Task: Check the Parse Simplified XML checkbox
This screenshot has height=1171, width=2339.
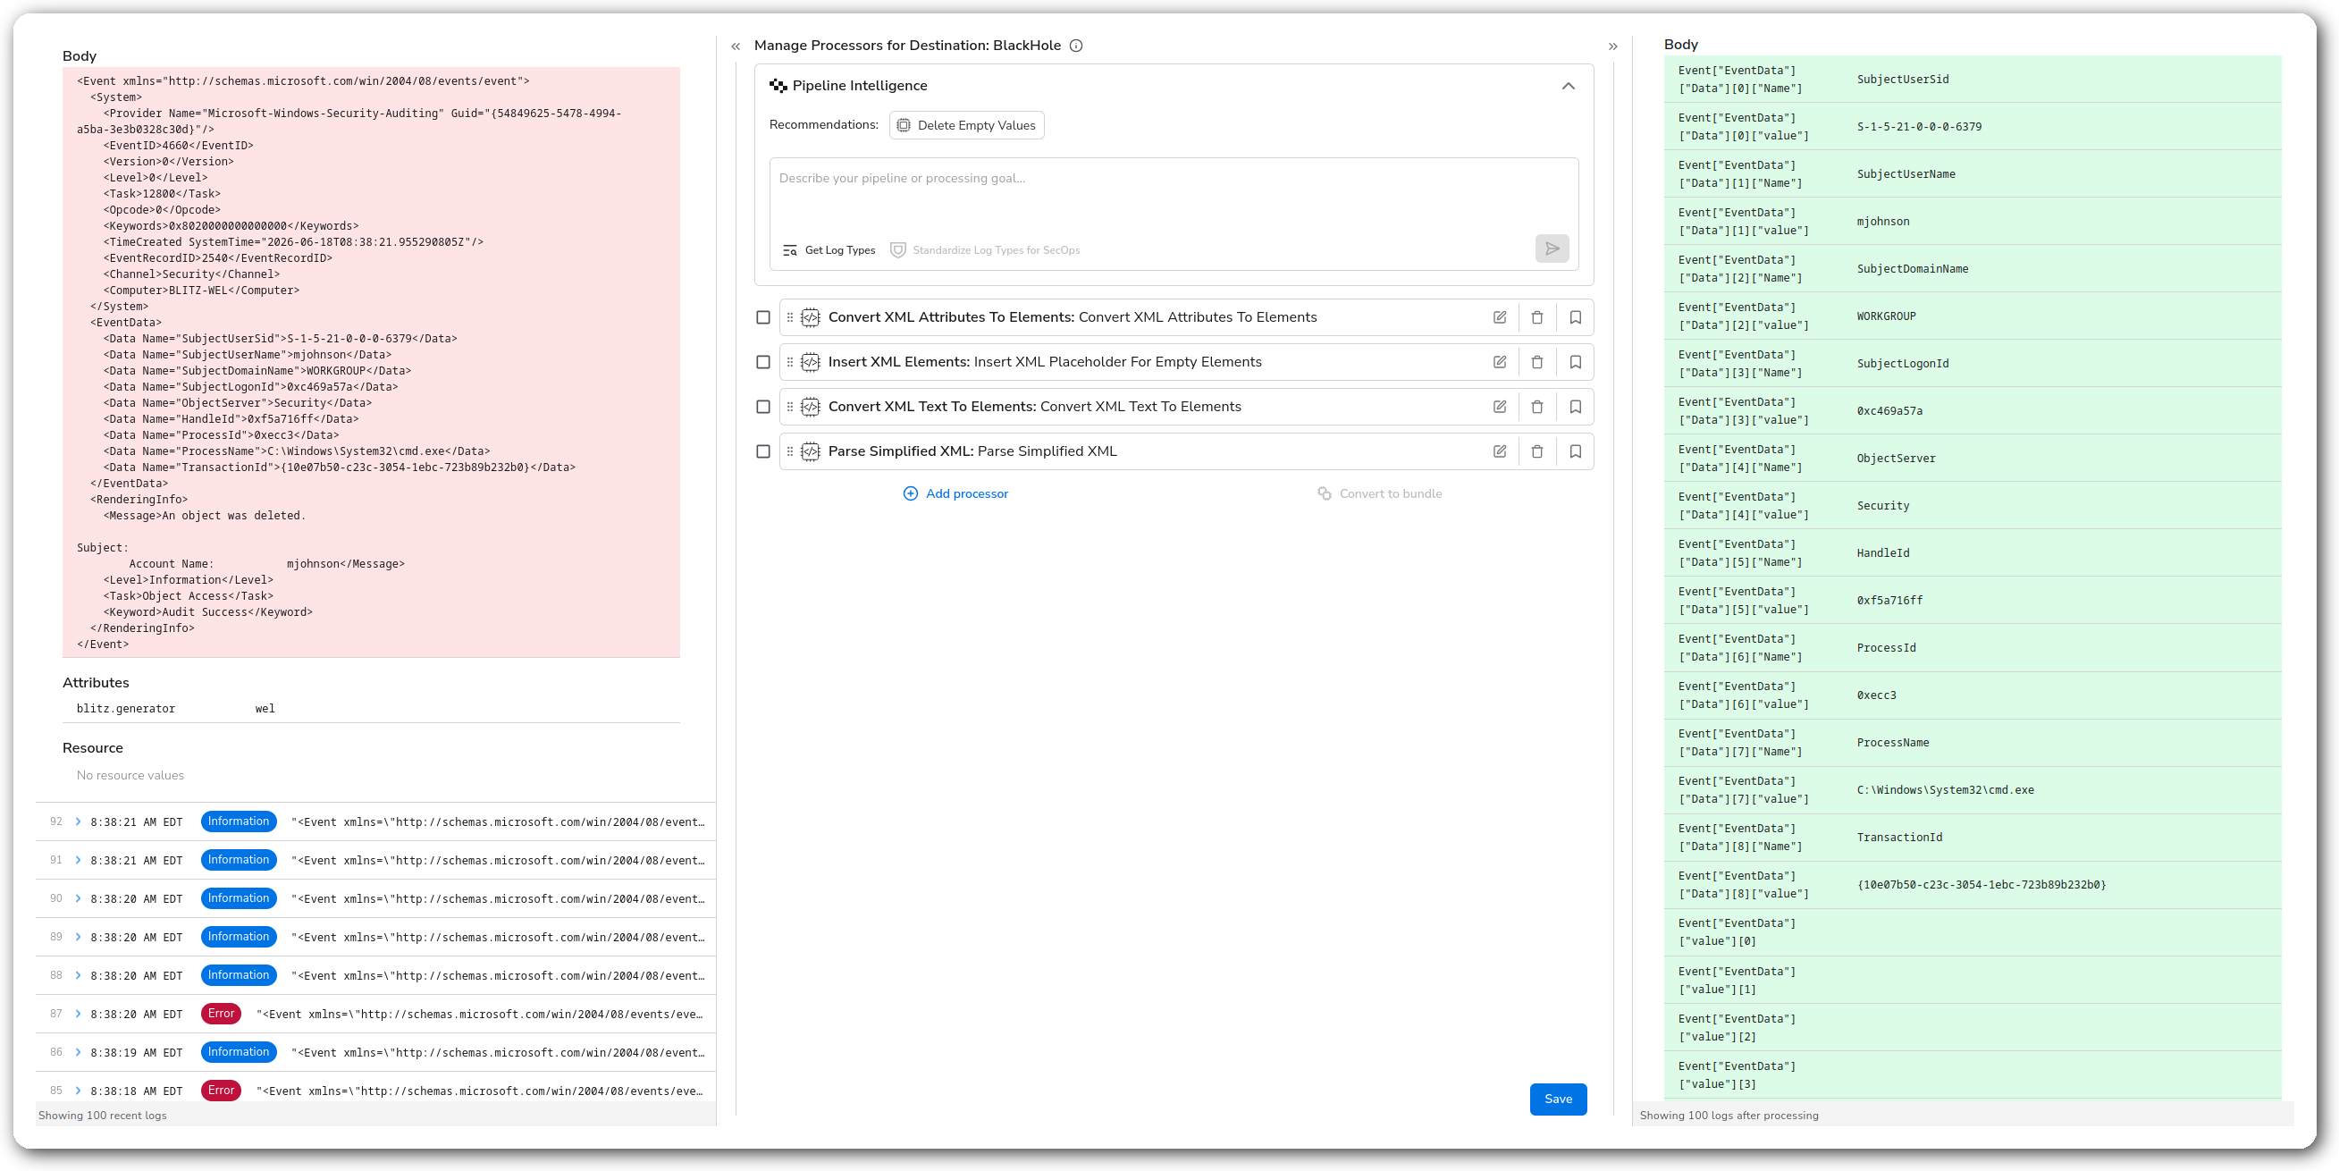Action: (762, 451)
